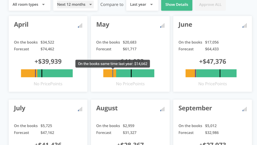
Task: Click August card's bar chart icon
Action: [x=162, y=109]
